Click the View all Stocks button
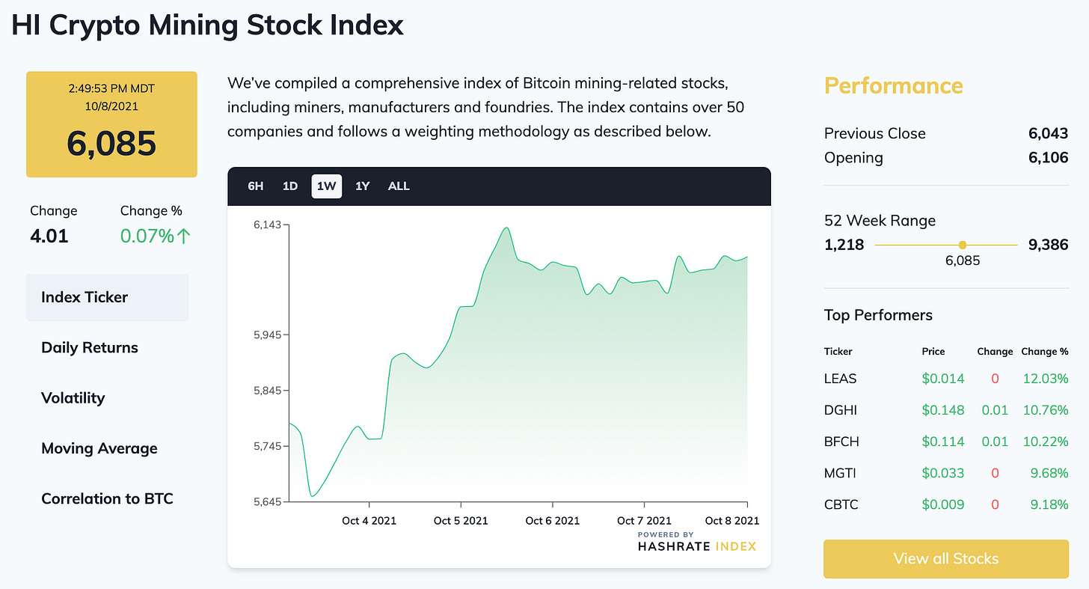The width and height of the screenshot is (1089, 589). pyautogui.click(x=945, y=558)
